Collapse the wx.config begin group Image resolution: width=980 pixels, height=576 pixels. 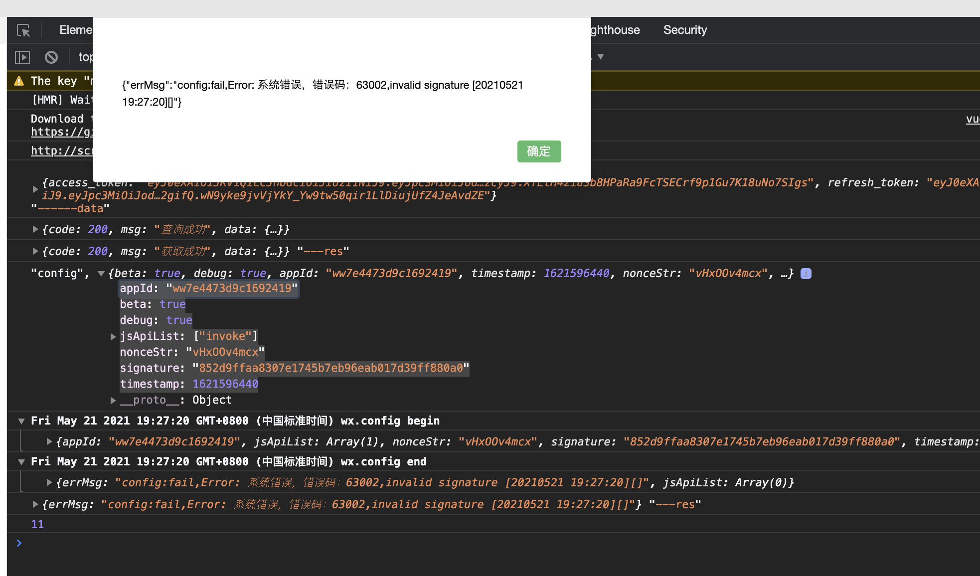pyautogui.click(x=21, y=421)
